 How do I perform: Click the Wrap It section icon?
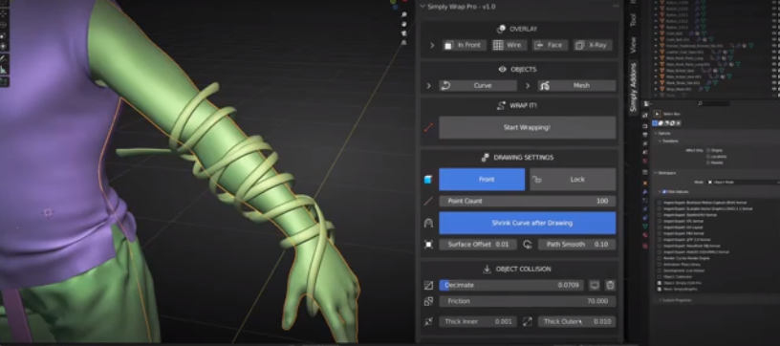(502, 106)
